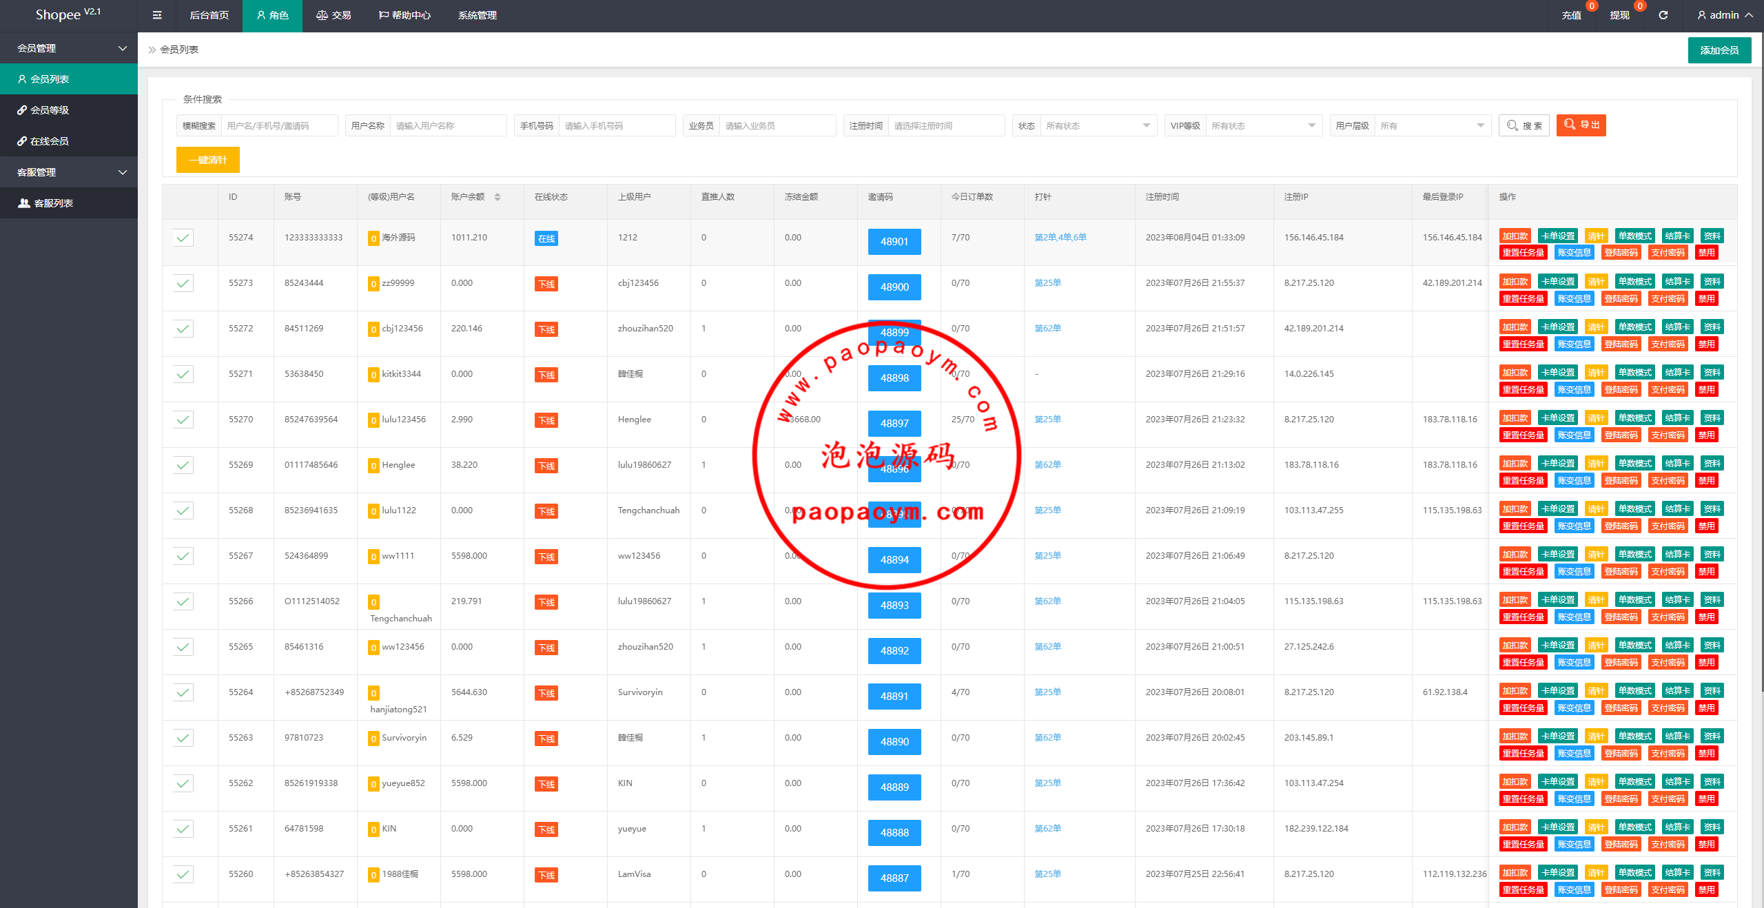Image resolution: width=1764 pixels, height=908 pixels.
Task: Toggle checkbox for user ID 55274
Action: pos(183,238)
